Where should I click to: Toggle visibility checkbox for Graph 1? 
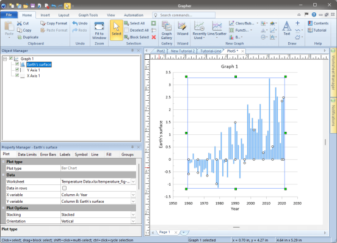tap(11, 59)
